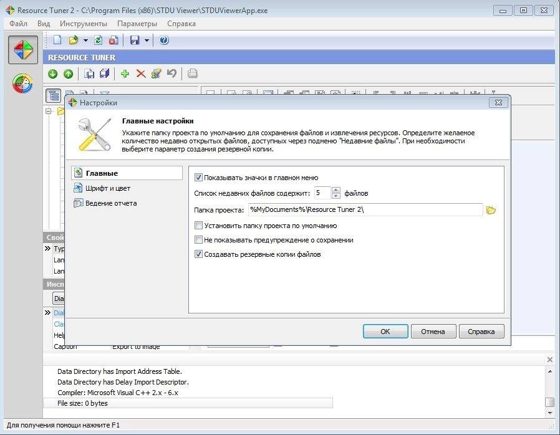Click the Справка button in dialog
Viewport: 560px width, 435px height.
point(481,332)
